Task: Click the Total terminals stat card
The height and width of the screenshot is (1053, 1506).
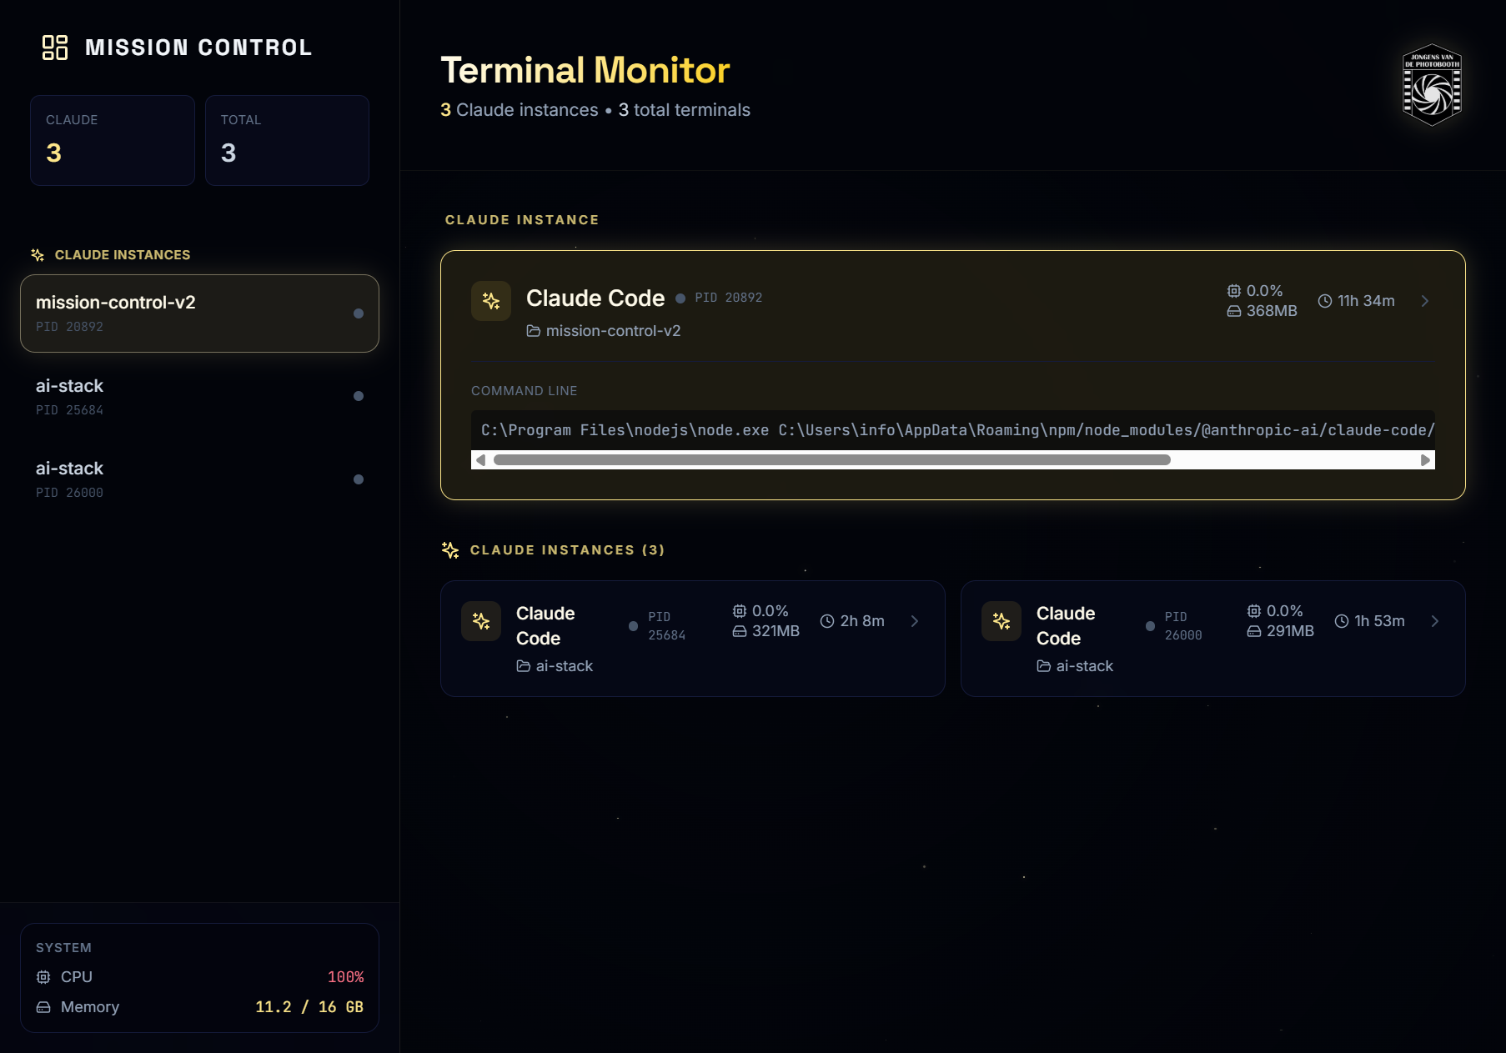Action: click(x=287, y=140)
